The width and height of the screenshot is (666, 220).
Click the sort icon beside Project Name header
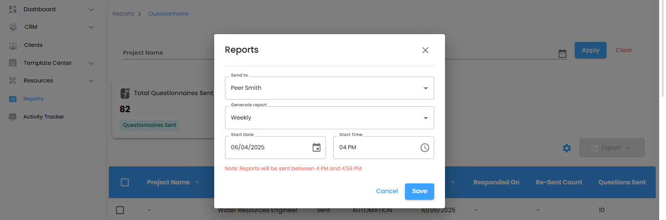click(197, 182)
